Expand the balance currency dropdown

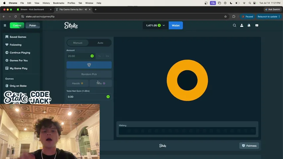[x=164, y=26]
